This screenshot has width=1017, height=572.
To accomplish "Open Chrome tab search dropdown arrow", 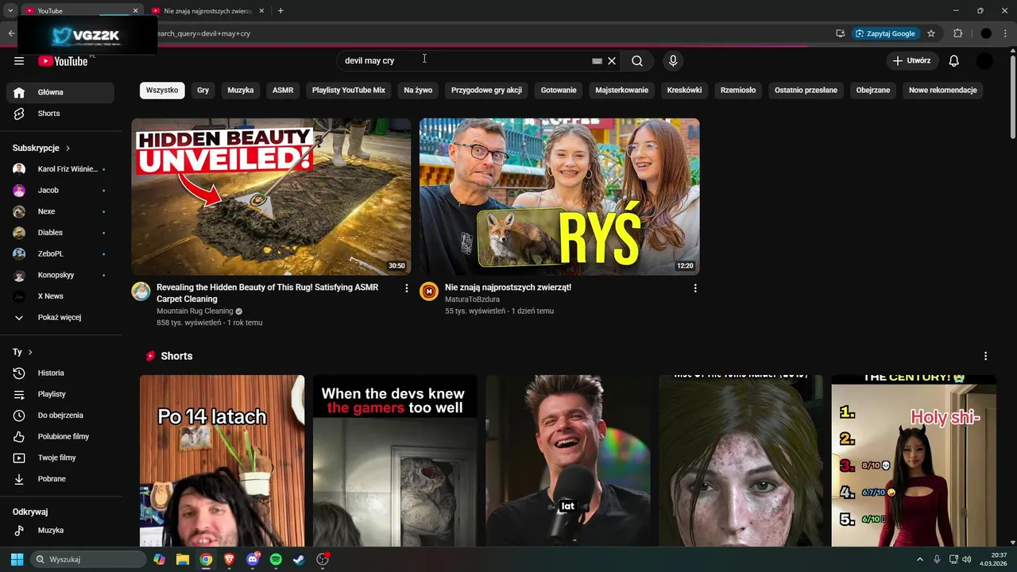I will (x=10, y=10).
